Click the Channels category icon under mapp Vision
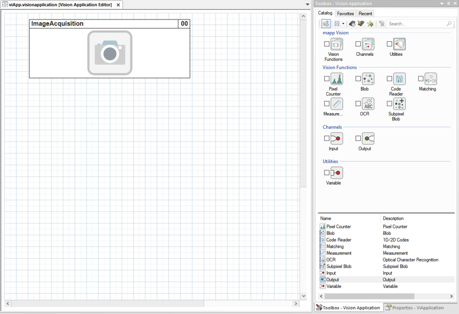This screenshot has height=314, width=459. point(368,44)
